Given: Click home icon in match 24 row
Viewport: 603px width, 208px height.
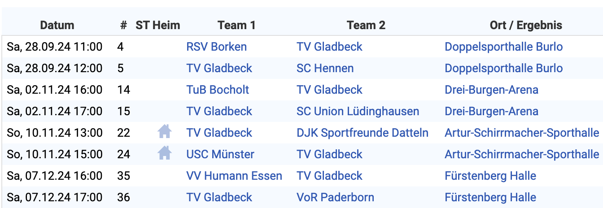Looking at the screenshot, I should coord(165,153).
